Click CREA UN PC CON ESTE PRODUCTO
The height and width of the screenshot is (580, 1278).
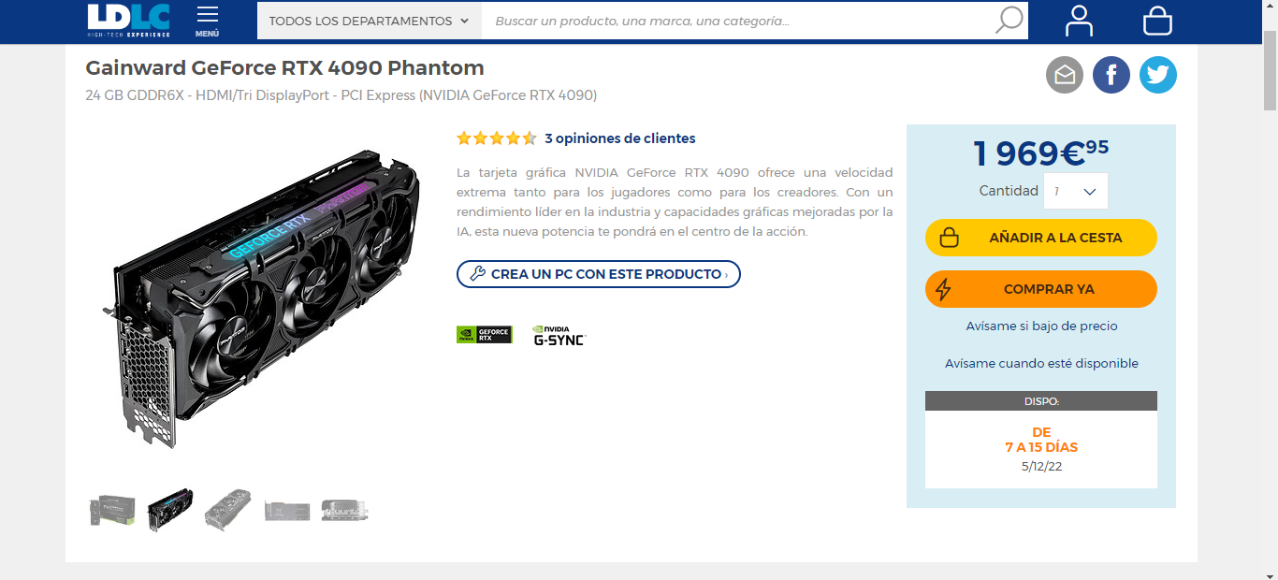tap(599, 274)
